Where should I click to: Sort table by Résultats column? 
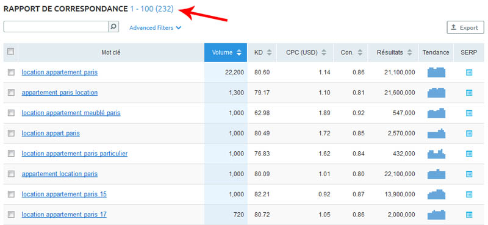tap(393, 52)
